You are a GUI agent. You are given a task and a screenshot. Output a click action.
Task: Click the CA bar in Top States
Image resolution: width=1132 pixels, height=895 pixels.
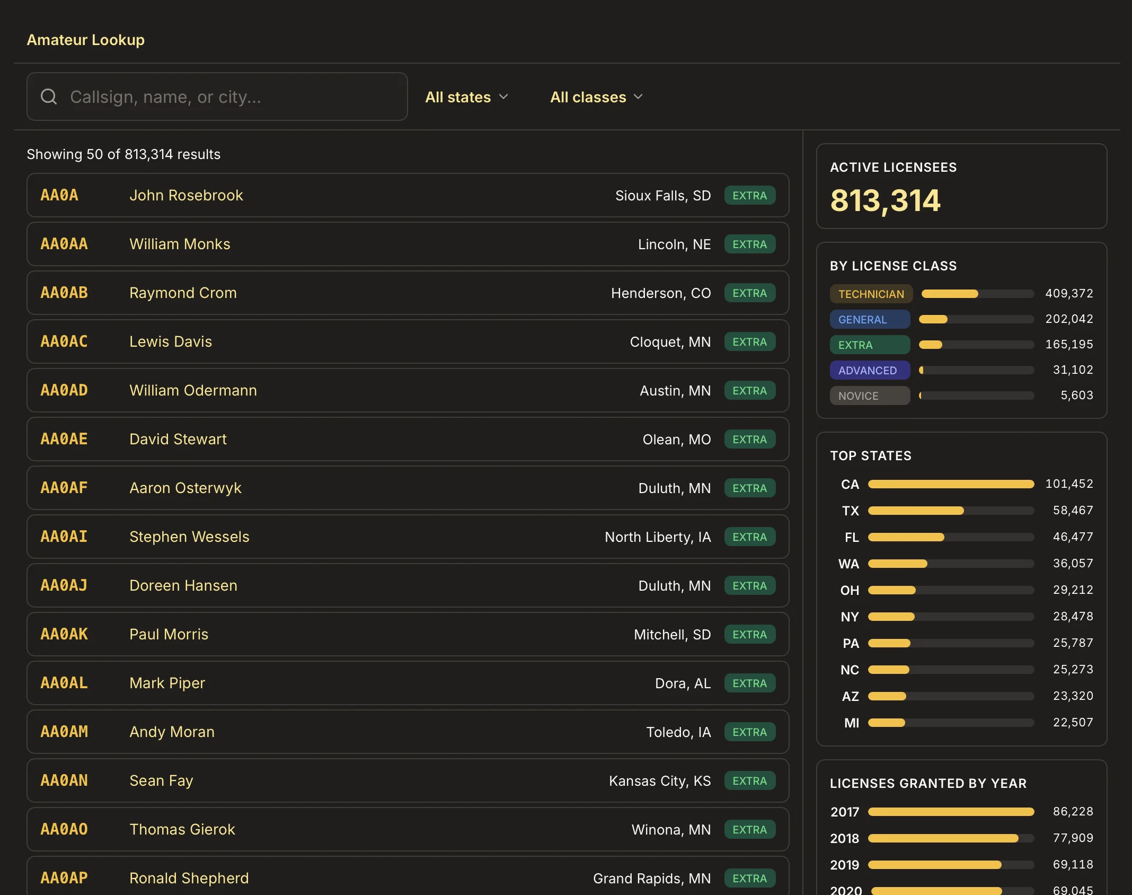coord(951,484)
